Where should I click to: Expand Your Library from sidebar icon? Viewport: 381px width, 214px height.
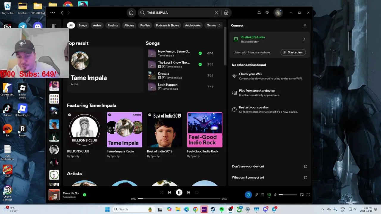[x=54, y=26]
